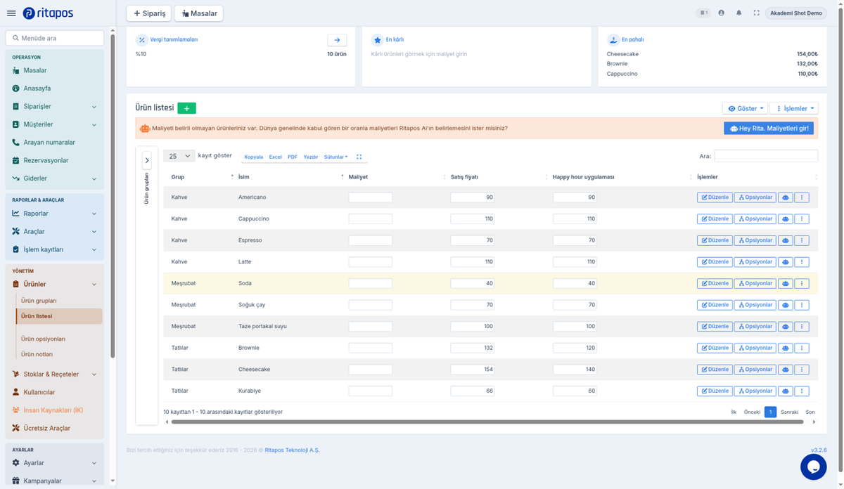The image size is (844, 489).
Task: Click the AI robot icon in the Cappuccino row
Action: (x=785, y=219)
